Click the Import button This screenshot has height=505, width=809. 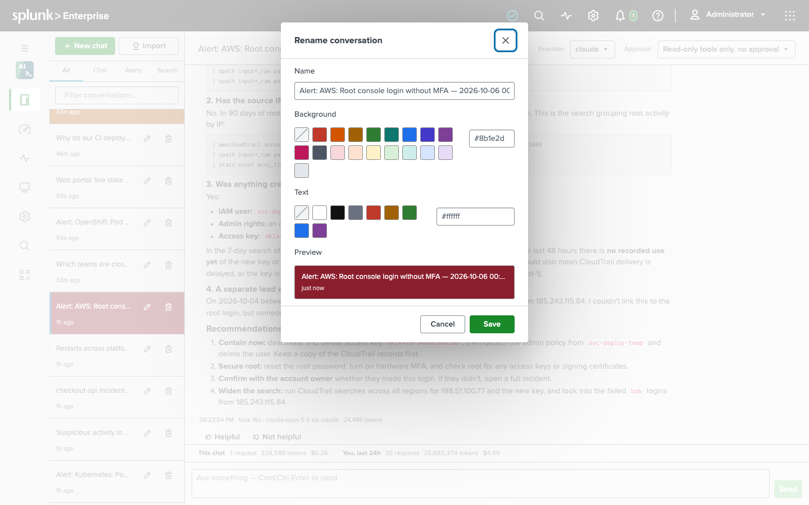click(149, 46)
